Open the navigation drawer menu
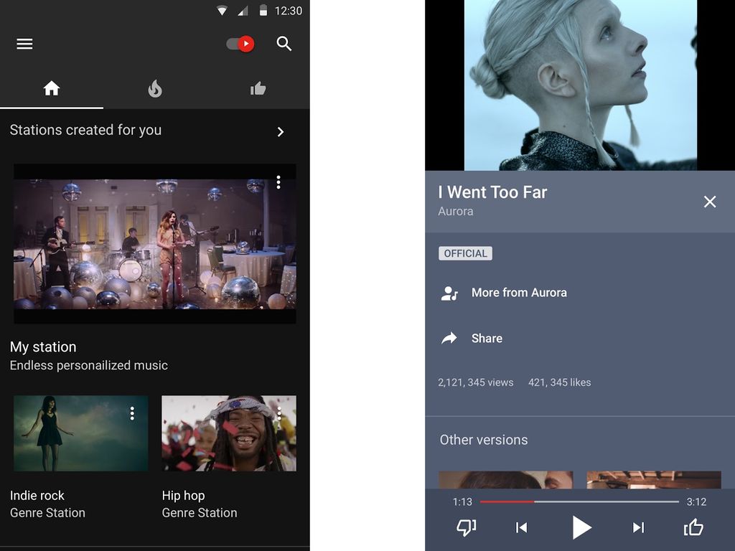The height and width of the screenshot is (551, 735). (x=24, y=44)
